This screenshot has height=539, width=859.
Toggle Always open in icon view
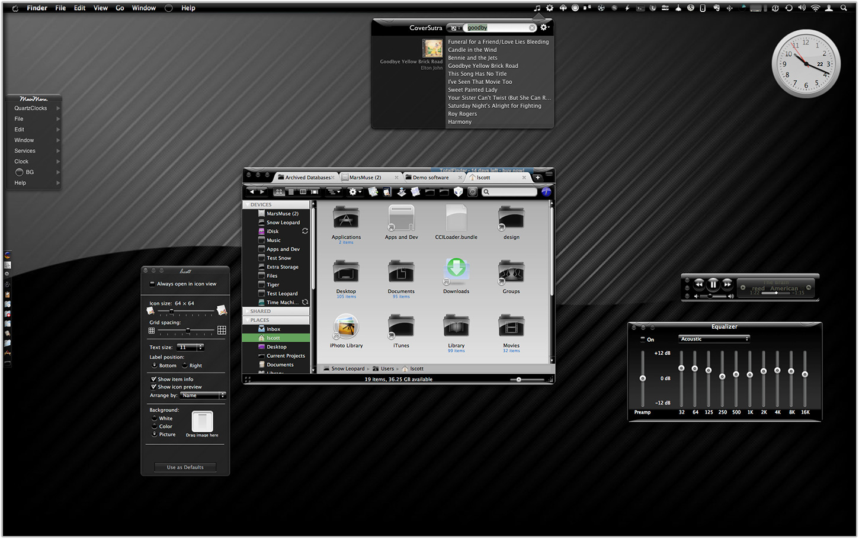click(152, 284)
